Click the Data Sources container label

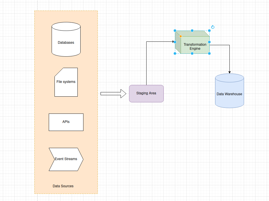[x=63, y=186]
